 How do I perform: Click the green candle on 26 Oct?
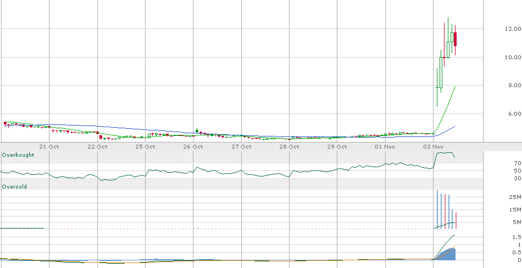[197, 131]
